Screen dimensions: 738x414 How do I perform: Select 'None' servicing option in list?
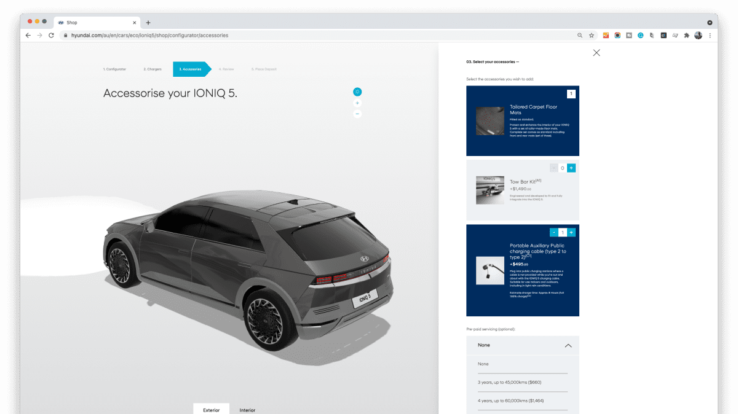523,364
